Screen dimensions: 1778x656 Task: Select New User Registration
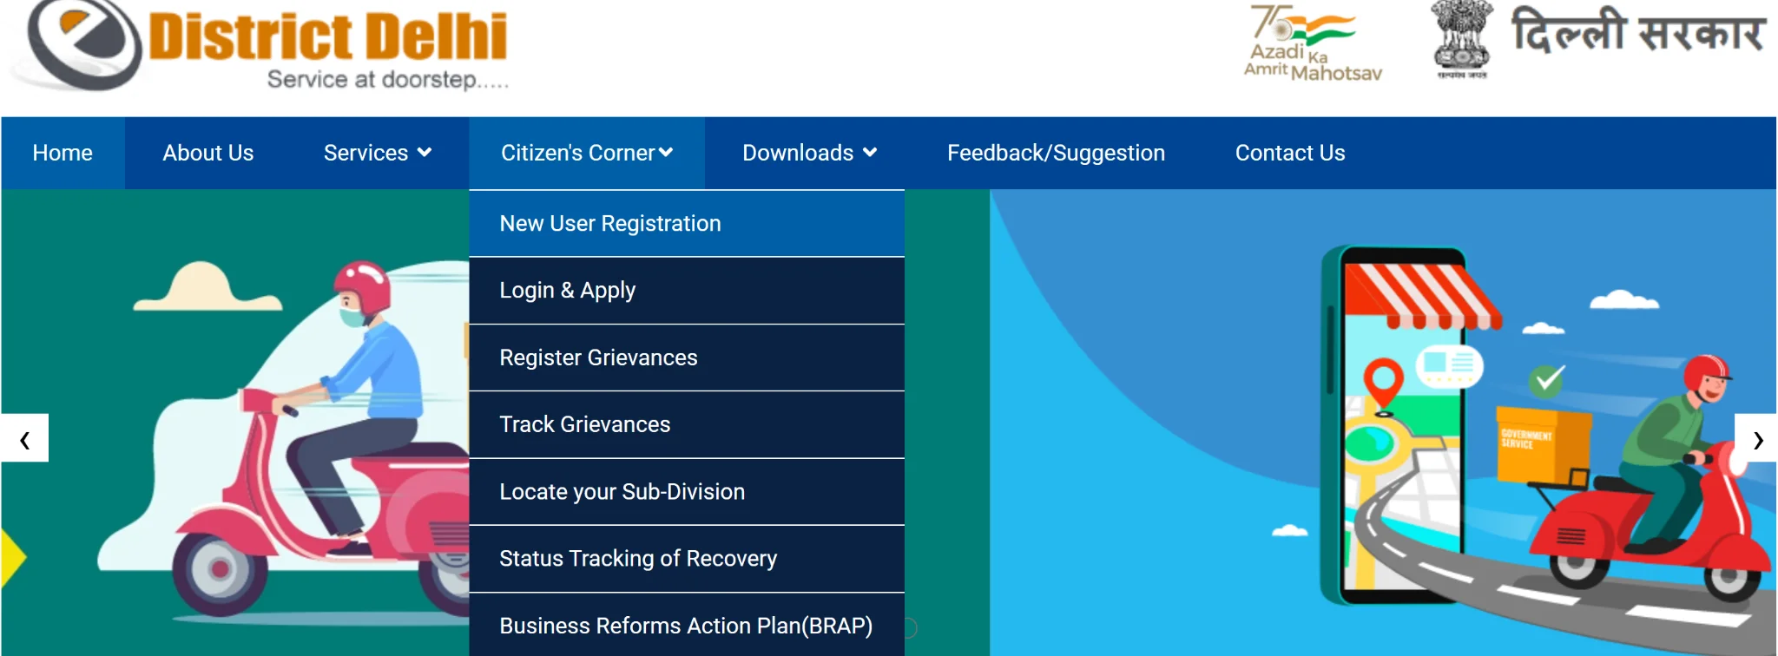tap(610, 224)
